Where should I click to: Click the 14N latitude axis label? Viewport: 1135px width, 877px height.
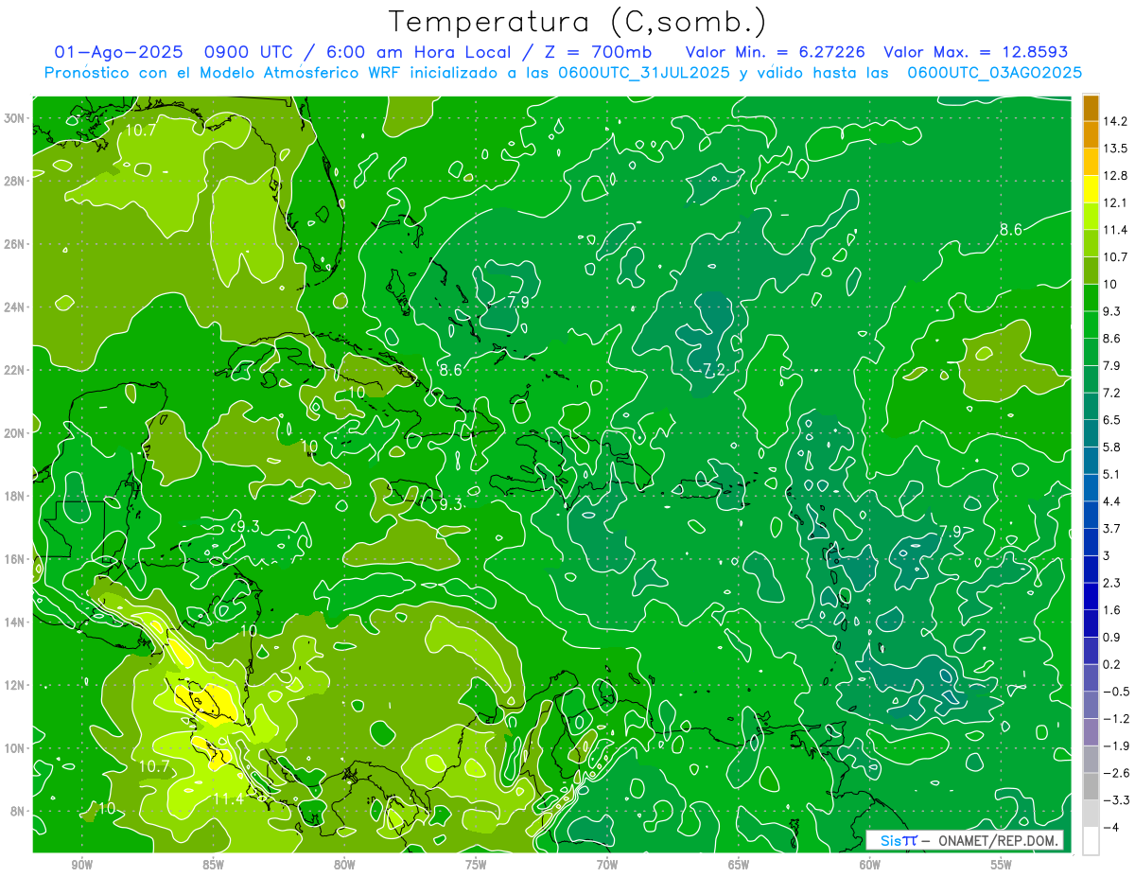click(x=15, y=623)
